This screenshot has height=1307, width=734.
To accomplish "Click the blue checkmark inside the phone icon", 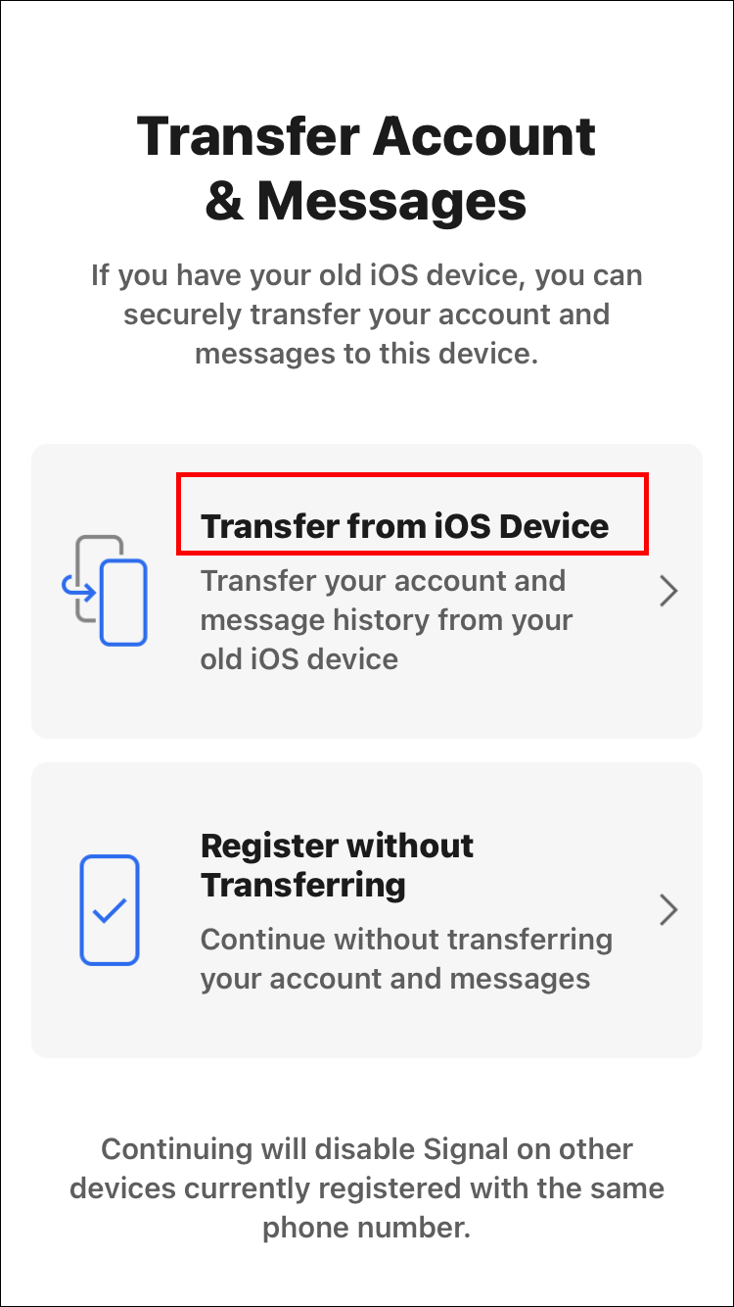I will [x=109, y=911].
